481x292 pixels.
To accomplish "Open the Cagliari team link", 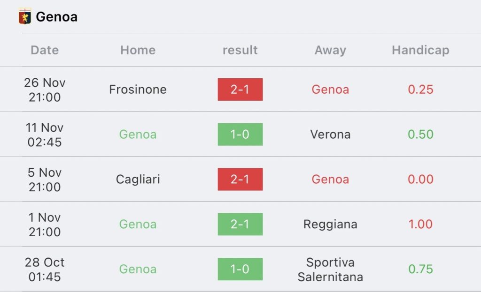I will click(138, 180).
